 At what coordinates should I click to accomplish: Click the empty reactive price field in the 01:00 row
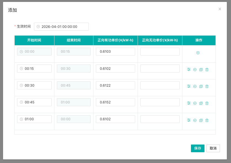pyautogui.click(x=160, y=119)
